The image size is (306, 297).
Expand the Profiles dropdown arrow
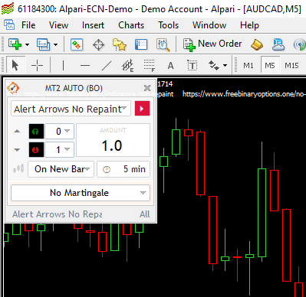tap(55, 44)
